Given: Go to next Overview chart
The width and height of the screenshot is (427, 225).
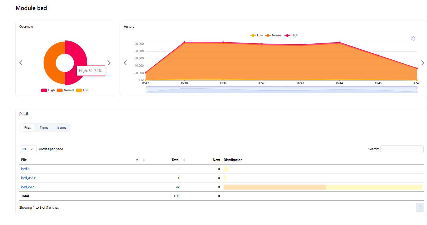Looking at the screenshot, I should [x=109, y=63].
